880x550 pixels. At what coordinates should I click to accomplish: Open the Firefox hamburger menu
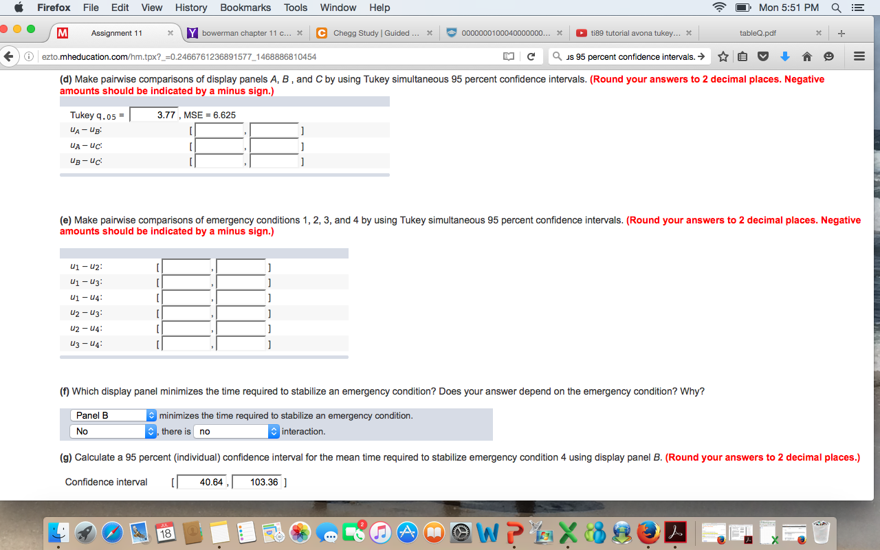(x=859, y=56)
